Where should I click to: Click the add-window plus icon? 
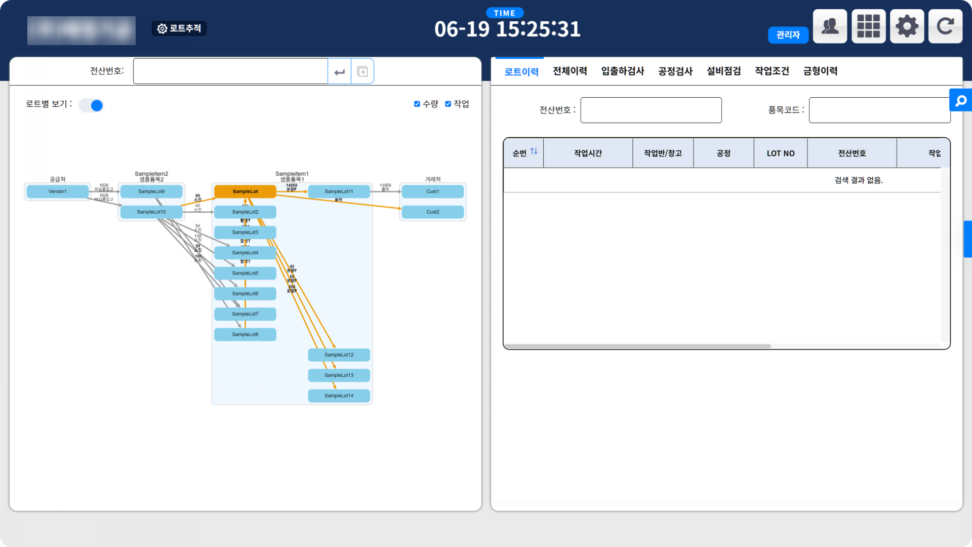pos(362,71)
